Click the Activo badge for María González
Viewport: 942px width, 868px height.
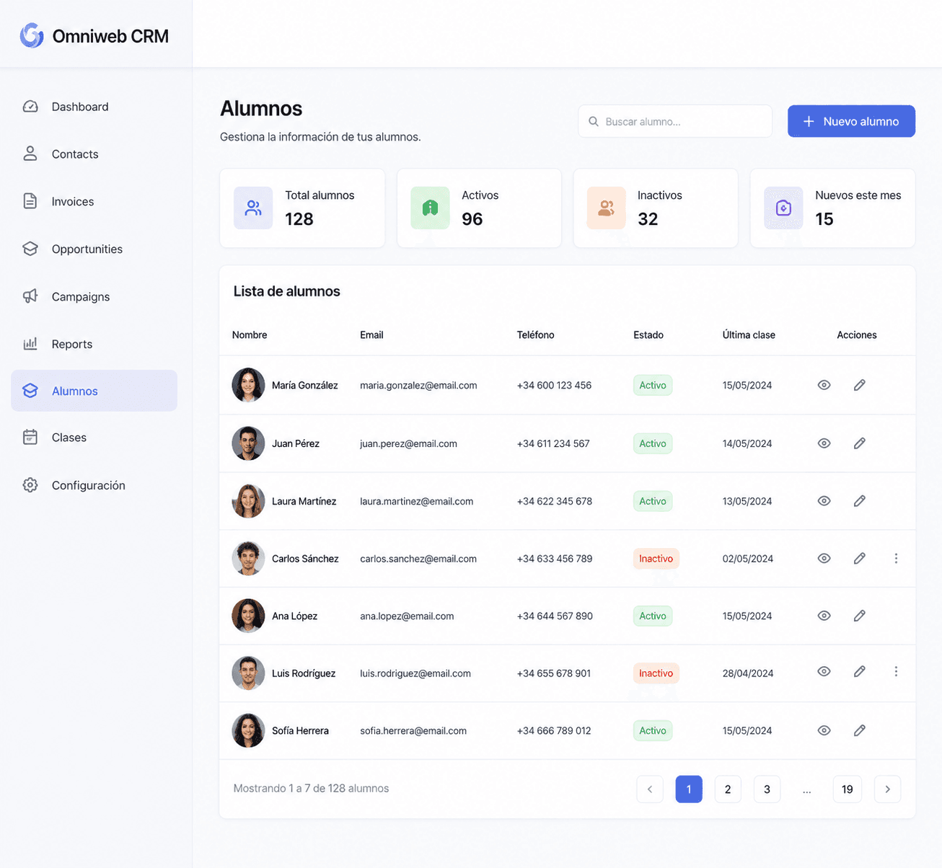(x=653, y=385)
